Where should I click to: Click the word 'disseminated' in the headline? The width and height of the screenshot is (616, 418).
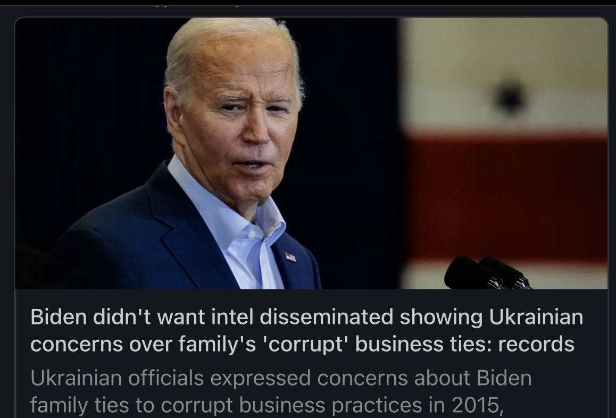click(x=326, y=317)
